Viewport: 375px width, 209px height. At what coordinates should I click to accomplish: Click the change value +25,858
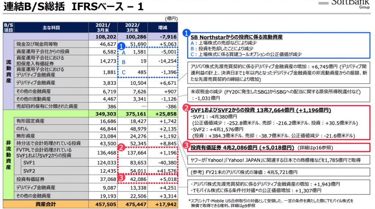coord(166,114)
